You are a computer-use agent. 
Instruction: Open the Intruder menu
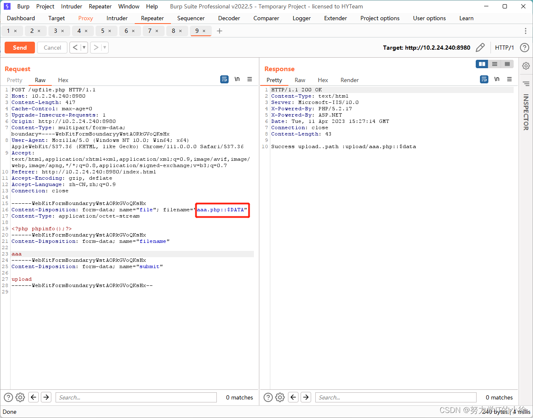(72, 6)
